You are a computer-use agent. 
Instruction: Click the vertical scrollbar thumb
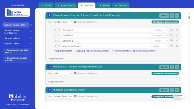189,18
